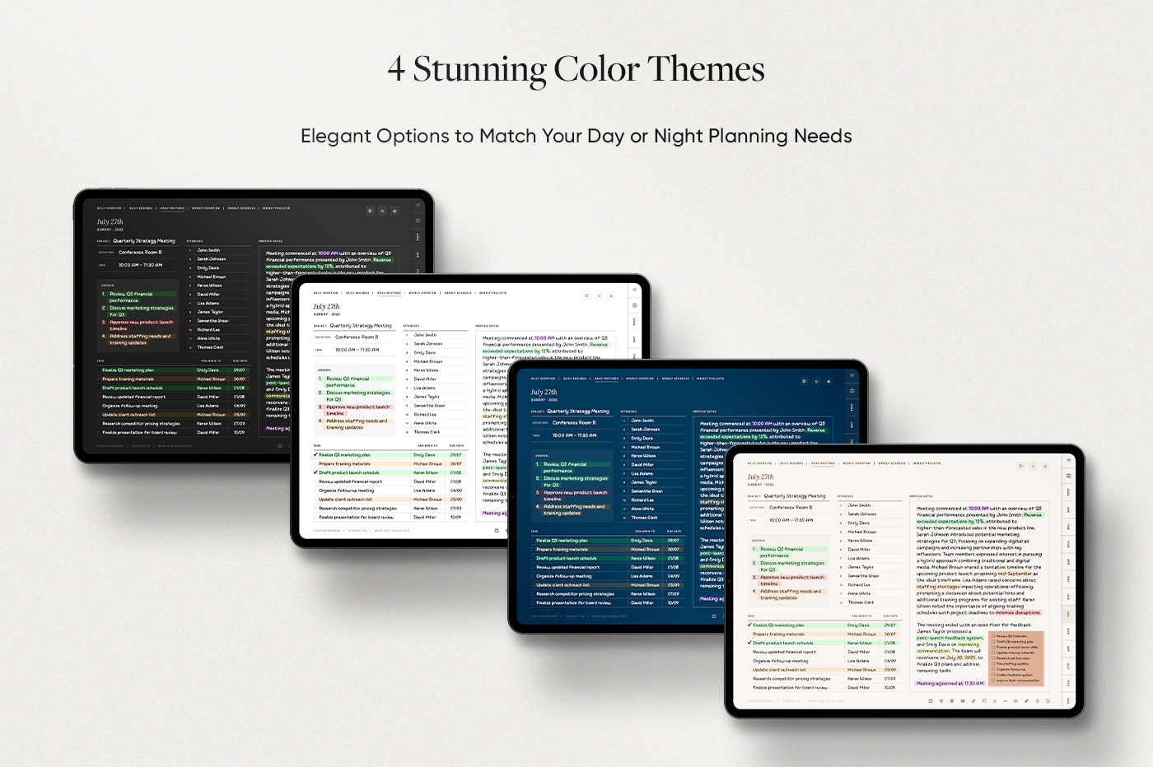Switch to Weekly Schedule tab on cream tablet

(892, 463)
